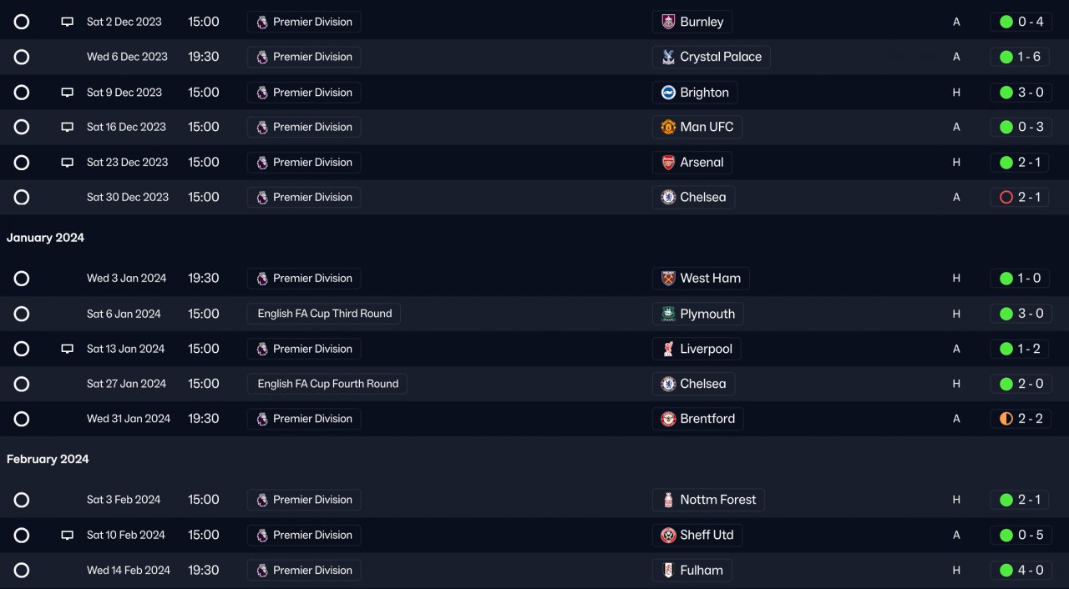Open the English FA Cup Third Round competition
This screenshot has height=589, width=1069.
point(324,314)
